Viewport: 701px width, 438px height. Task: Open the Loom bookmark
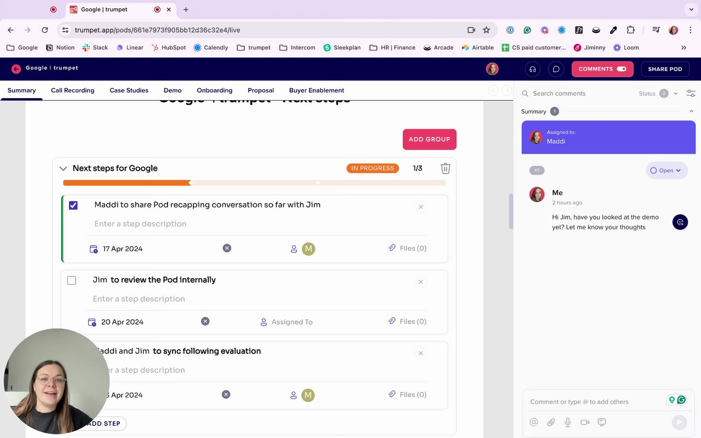pos(626,48)
